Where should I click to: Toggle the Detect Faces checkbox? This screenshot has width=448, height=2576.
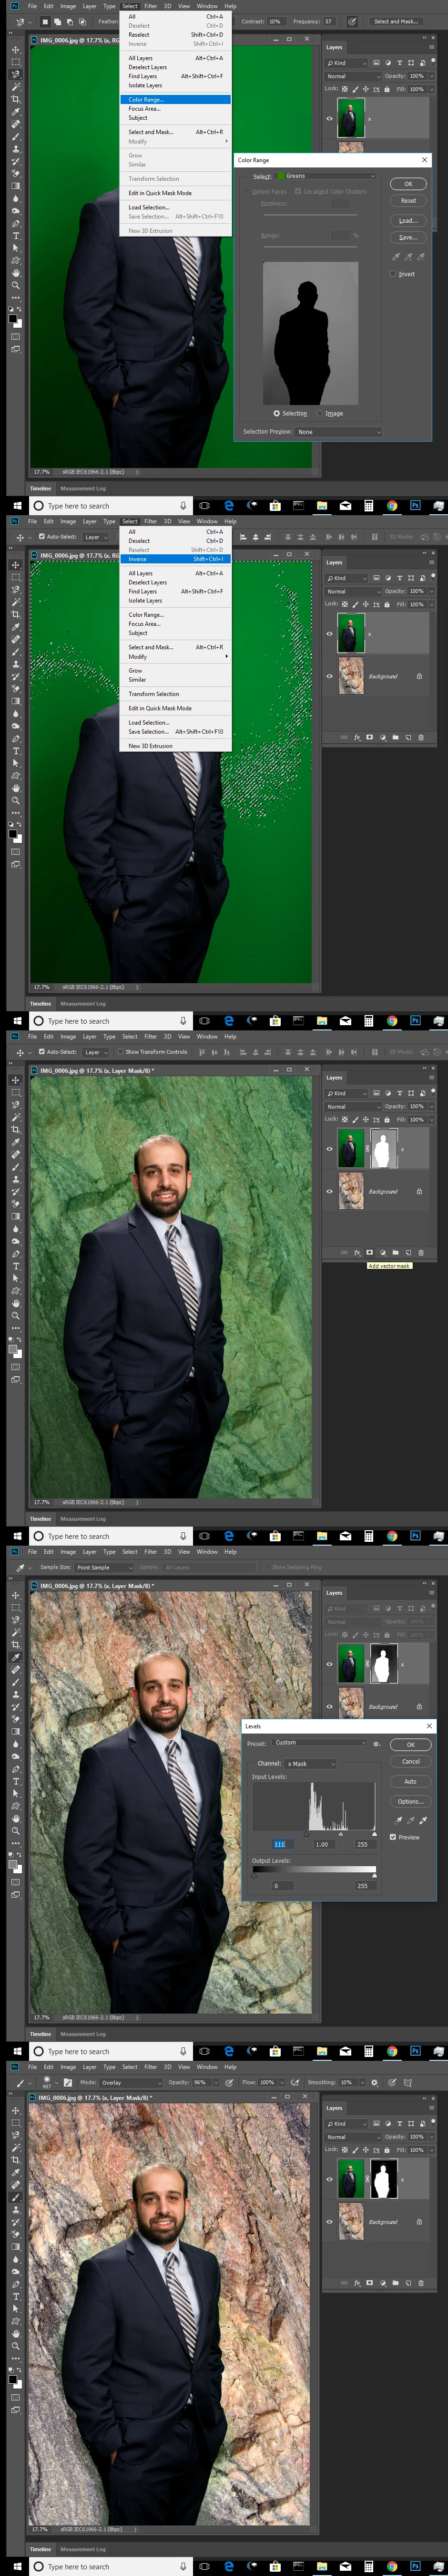247,191
